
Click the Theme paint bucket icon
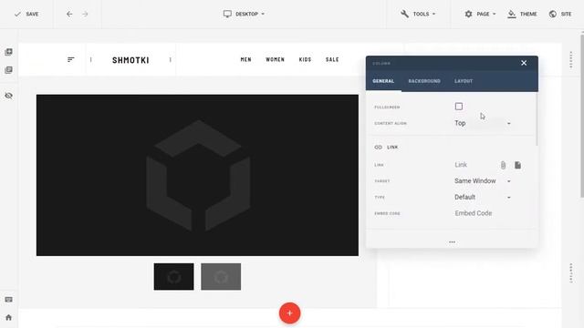click(x=512, y=15)
